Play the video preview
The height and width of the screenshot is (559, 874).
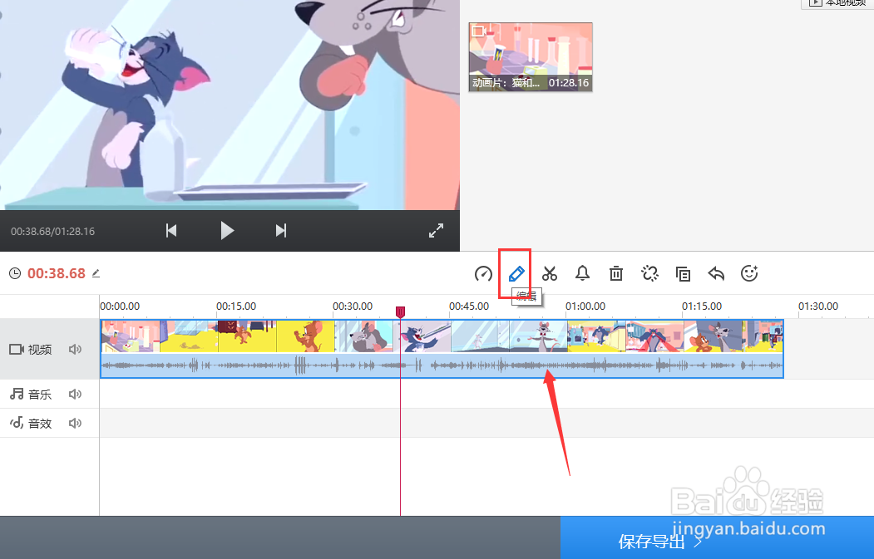tap(227, 231)
